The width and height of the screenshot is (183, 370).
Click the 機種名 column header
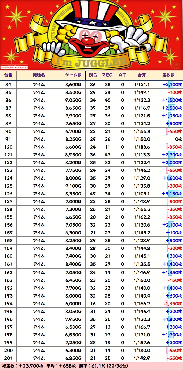tap(39, 75)
